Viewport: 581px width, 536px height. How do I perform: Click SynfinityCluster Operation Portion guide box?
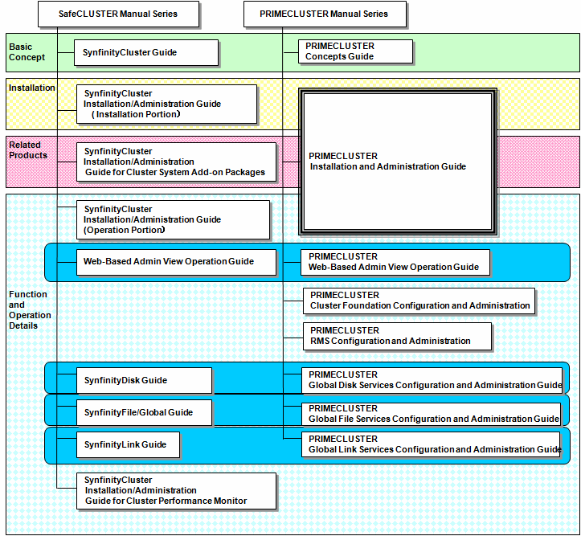pyautogui.click(x=173, y=219)
